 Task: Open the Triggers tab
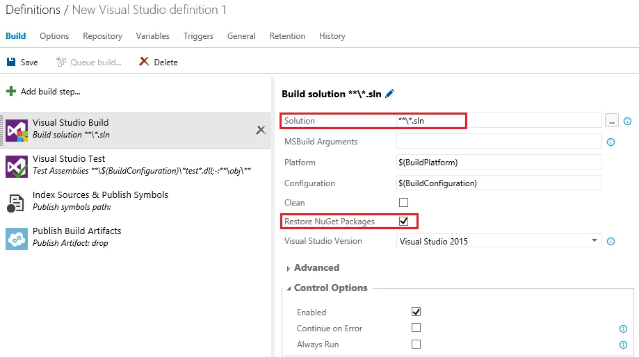click(198, 36)
